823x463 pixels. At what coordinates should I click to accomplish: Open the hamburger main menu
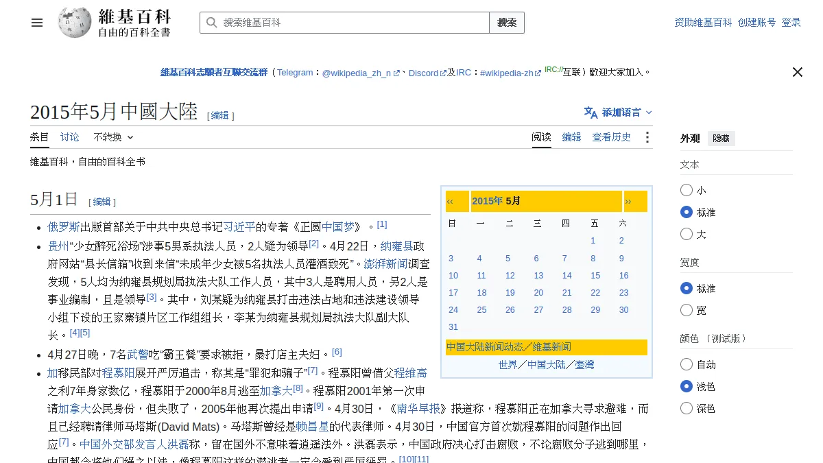click(x=37, y=23)
